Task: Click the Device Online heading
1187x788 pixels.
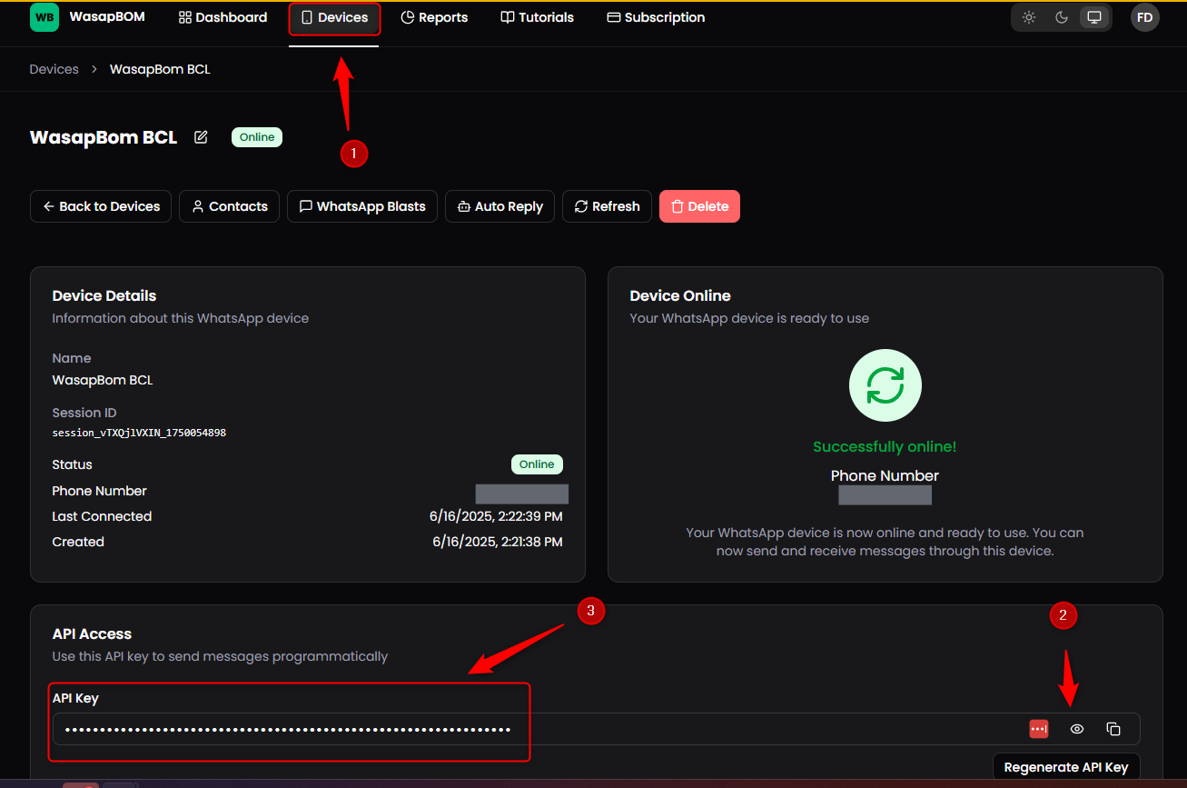Action: (680, 295)
